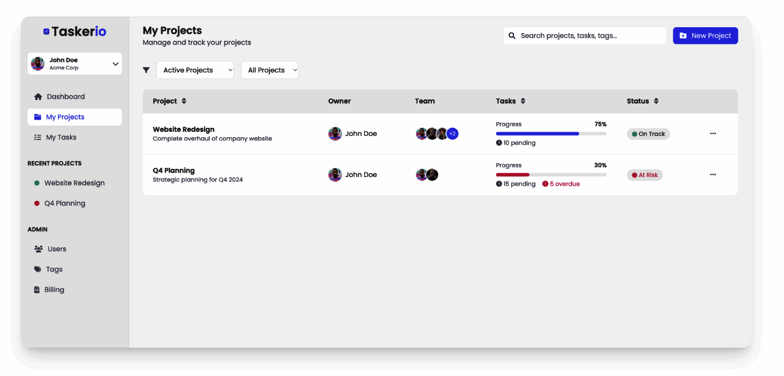
Task: Click the filter funnel icon
Action: coord(146,70)
